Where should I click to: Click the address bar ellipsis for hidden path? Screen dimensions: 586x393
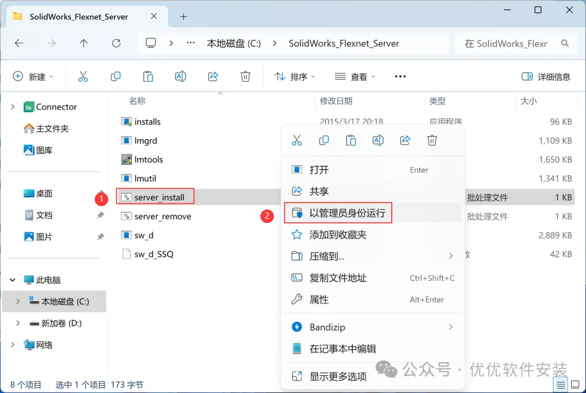coord(190,43)
